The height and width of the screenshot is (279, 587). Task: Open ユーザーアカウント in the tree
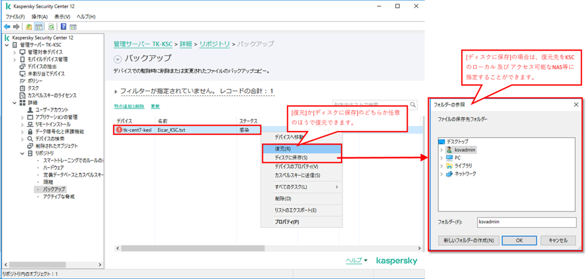[52, 110]
